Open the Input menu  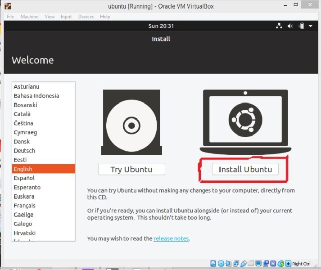[x=66, y=17]
